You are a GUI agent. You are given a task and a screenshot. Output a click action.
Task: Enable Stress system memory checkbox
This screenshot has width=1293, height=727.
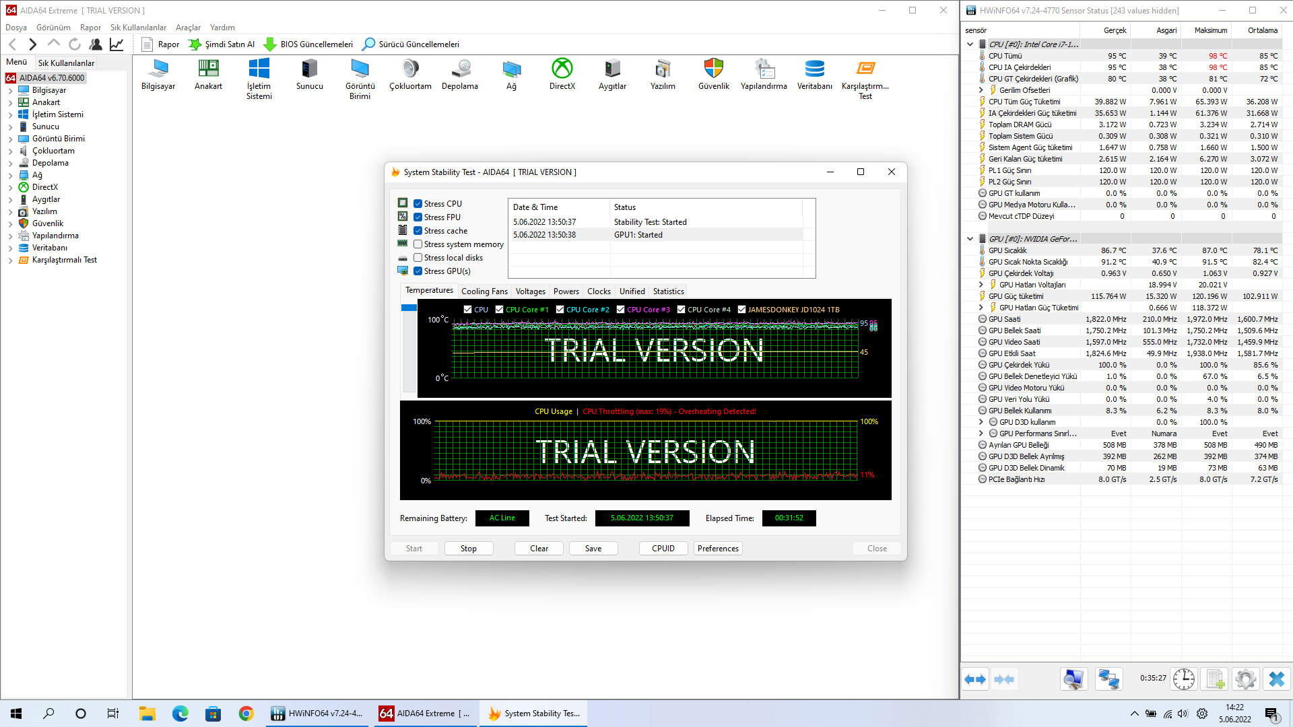418,244
